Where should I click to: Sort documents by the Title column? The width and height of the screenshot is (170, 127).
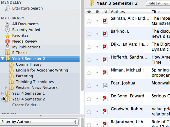(155, 12)
